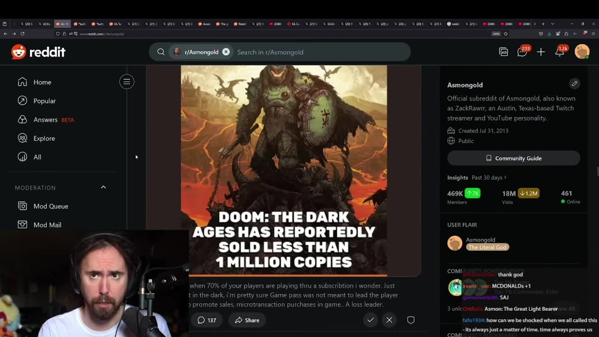Viewport: 599px width, 337px height.
Task: Open the browser hamburger menu
Action: click(593, 34)
